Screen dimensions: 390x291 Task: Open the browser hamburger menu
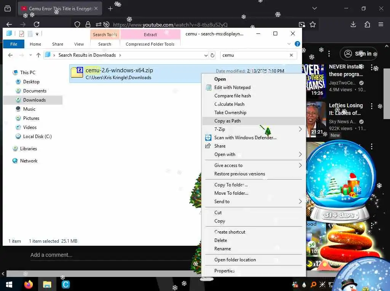pyautogui.click(x=381, y=24)
